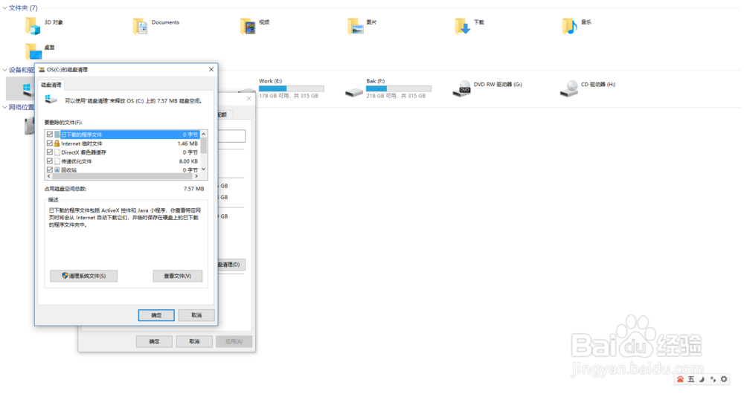
Task: Select the CD drive (H:) icon
Action: 569,88
